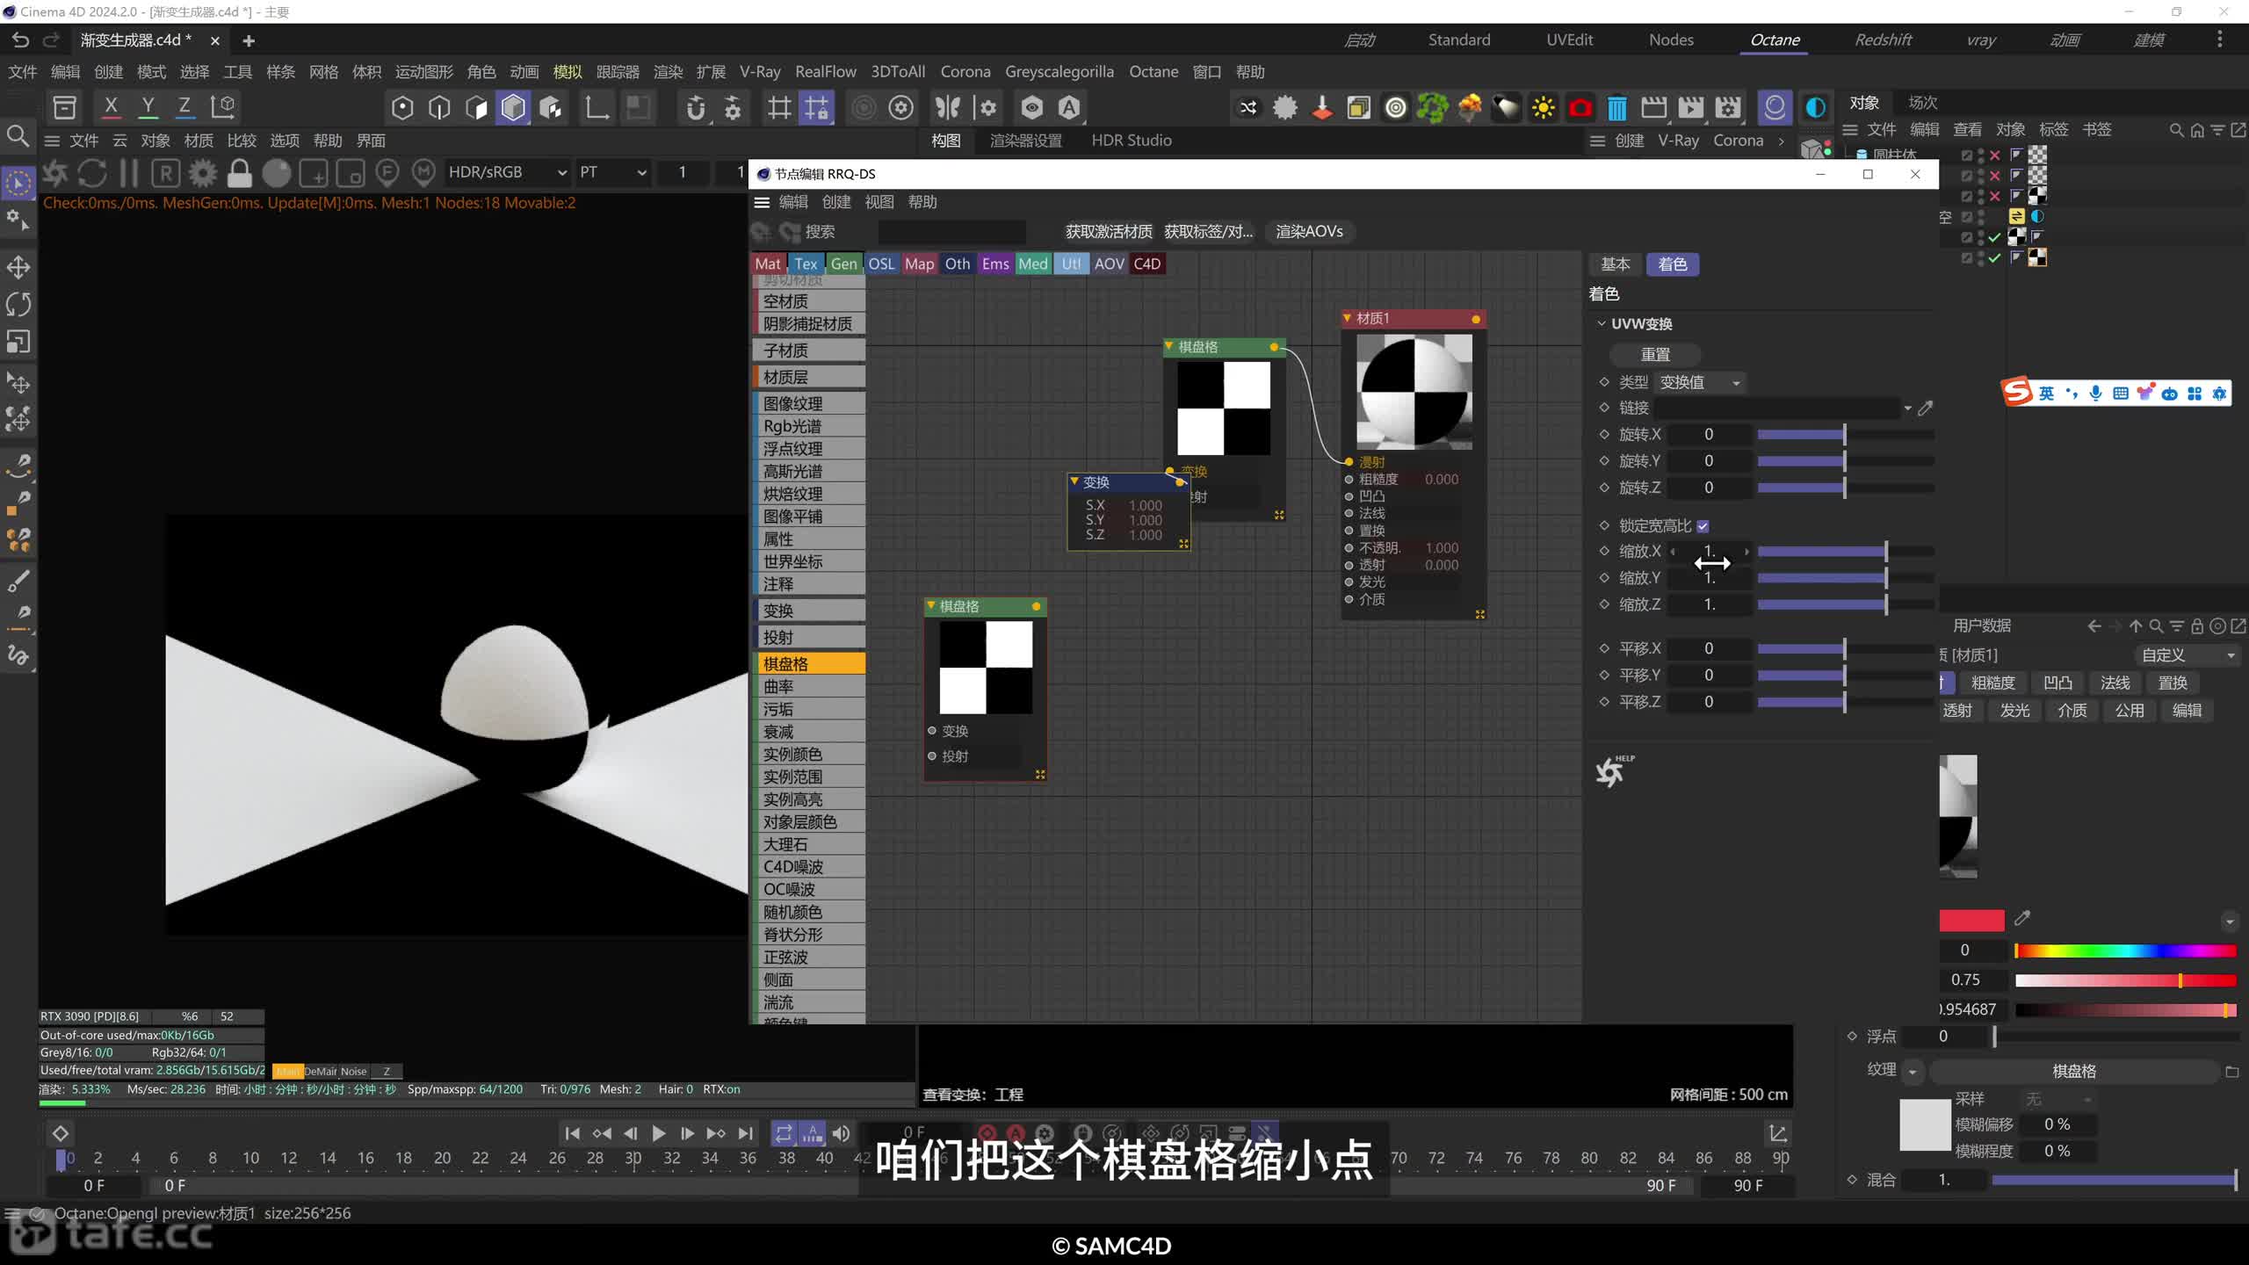
Task: Open the 渲染器设置 tab
Action: pyautogui.click(x=1025, y=141)
